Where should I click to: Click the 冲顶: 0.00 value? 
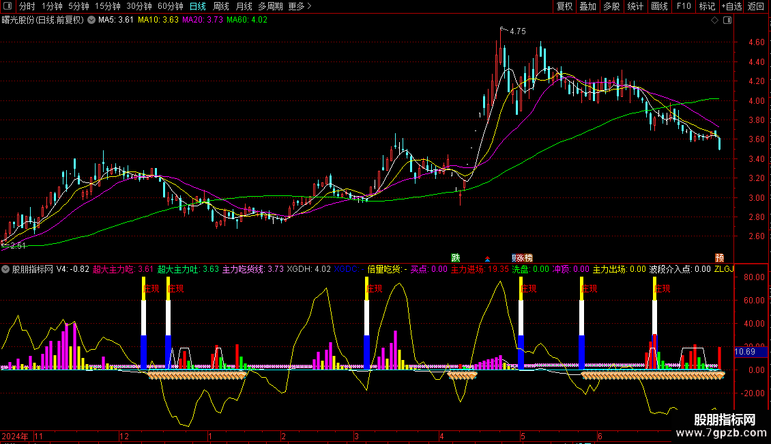click(571, 269)
